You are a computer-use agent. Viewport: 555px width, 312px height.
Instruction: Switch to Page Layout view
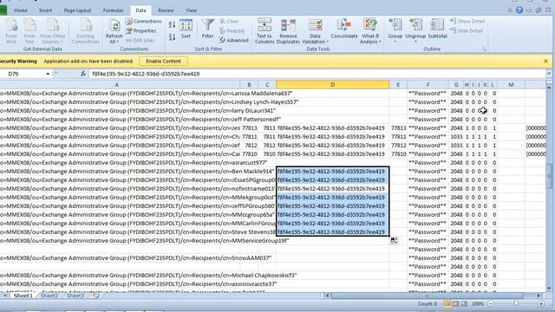click(456, 304)
